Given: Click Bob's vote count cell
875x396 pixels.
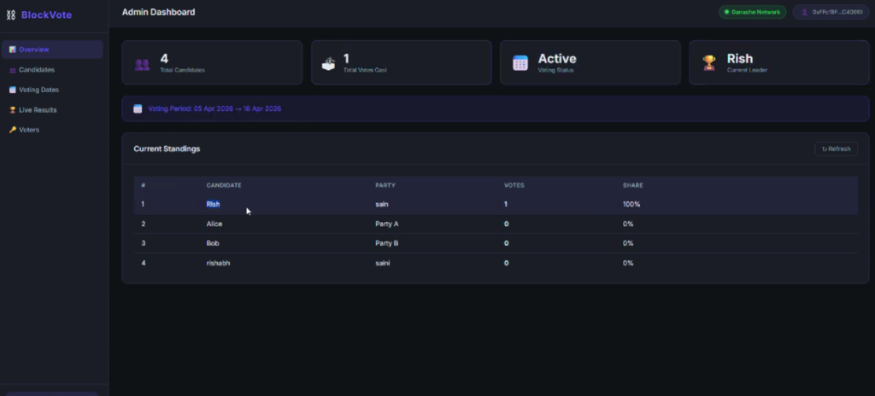Looking at the screenshot, I should (x=506, y=243).
